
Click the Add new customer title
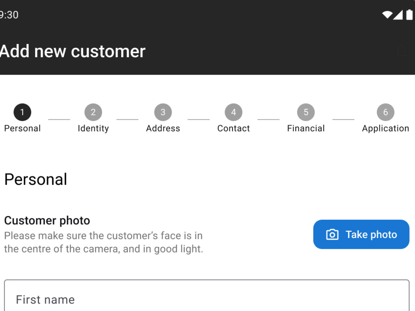pyautogui.click(x=73, y=51)
